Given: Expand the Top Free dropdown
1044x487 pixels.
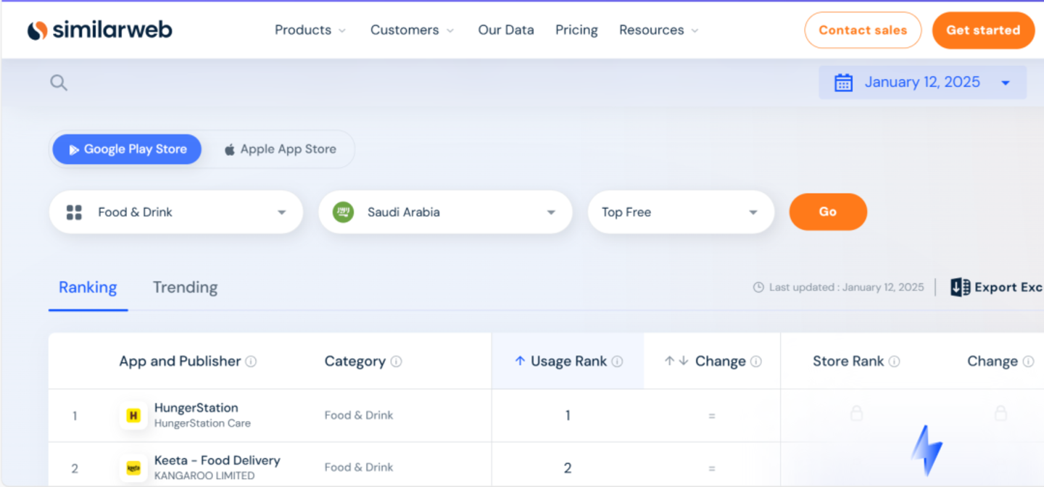Looking at the screenshot, I should click(x=680, y=212).
